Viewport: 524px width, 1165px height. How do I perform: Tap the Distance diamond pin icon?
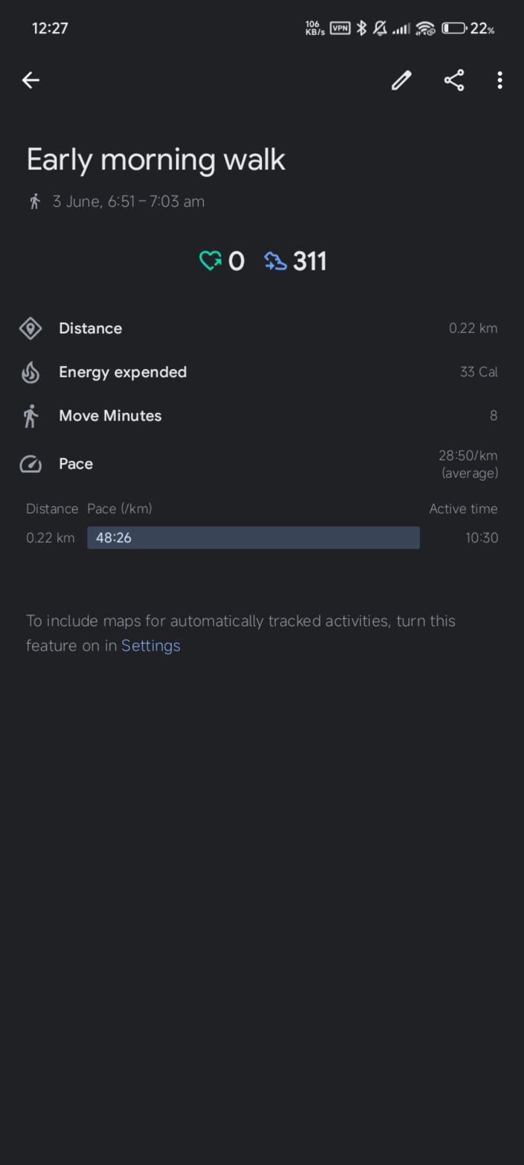coord(30,329)
